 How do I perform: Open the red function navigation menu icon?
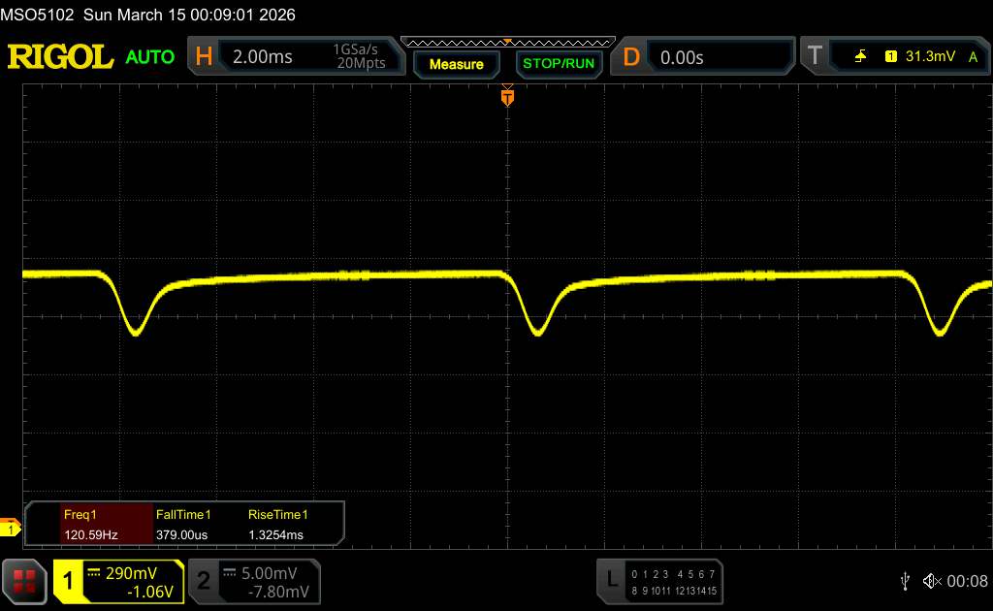(x=25, y=581)
